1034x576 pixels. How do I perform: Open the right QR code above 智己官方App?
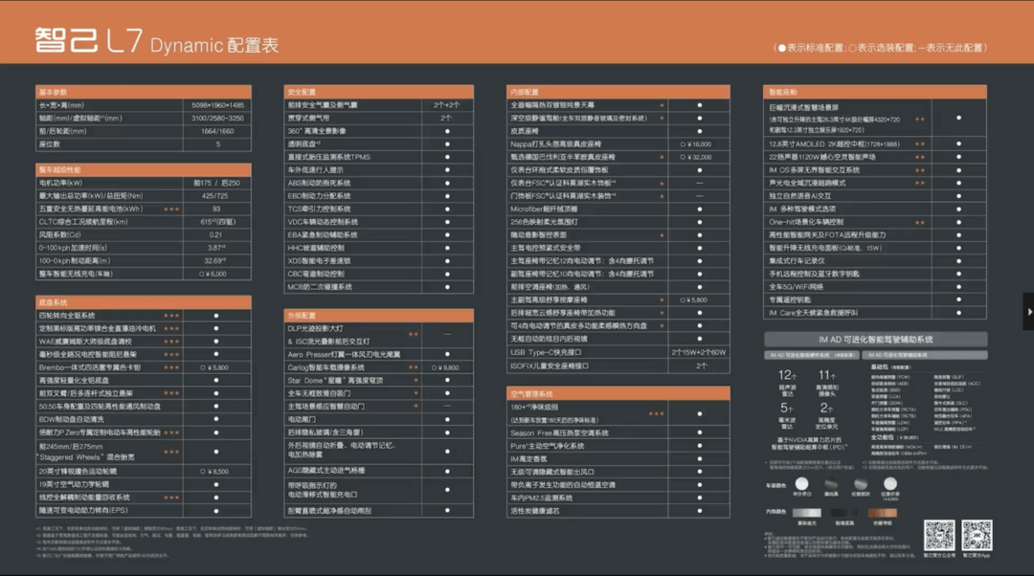coord(977,535)
